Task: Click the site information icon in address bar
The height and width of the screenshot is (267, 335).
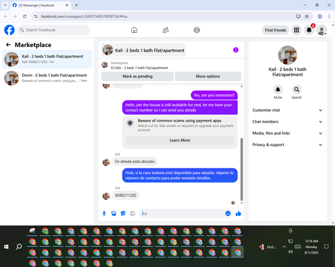Action: pyautogui.click(x=36, y=16)
